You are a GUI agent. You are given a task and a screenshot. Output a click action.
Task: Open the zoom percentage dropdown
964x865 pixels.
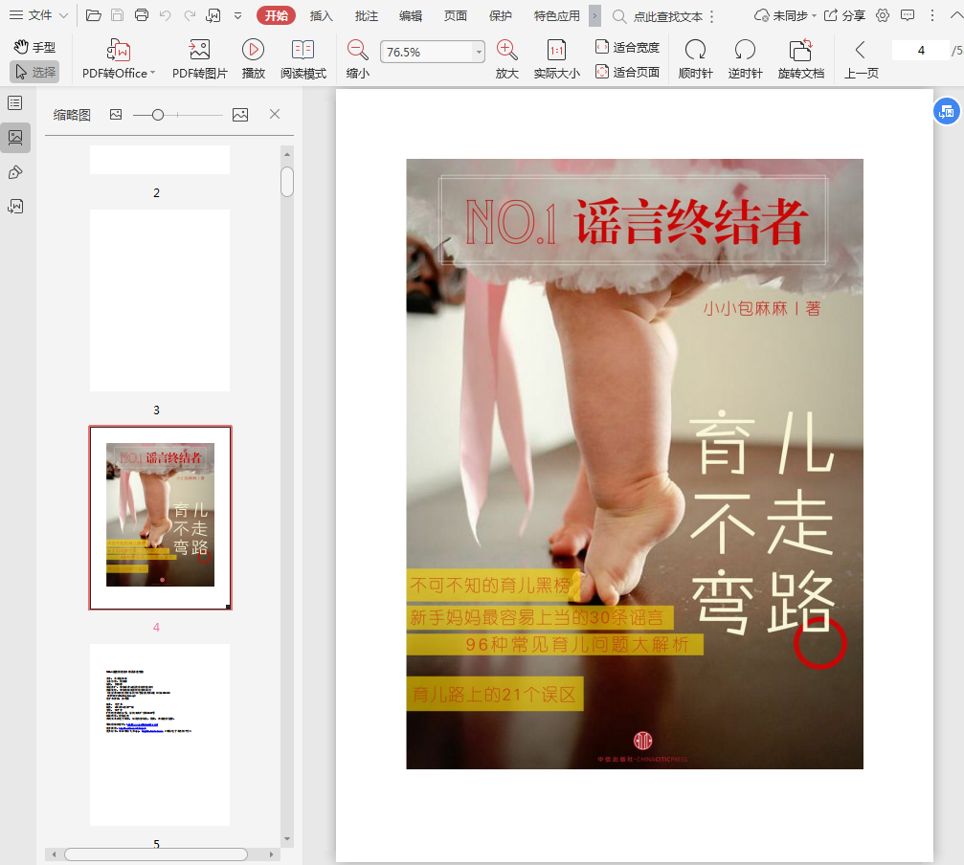click(x=478, y=53)
